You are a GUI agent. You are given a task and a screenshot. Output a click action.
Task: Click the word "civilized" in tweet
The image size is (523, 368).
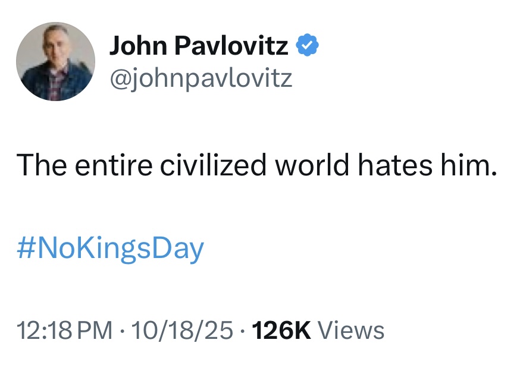[x=213, y=165]
